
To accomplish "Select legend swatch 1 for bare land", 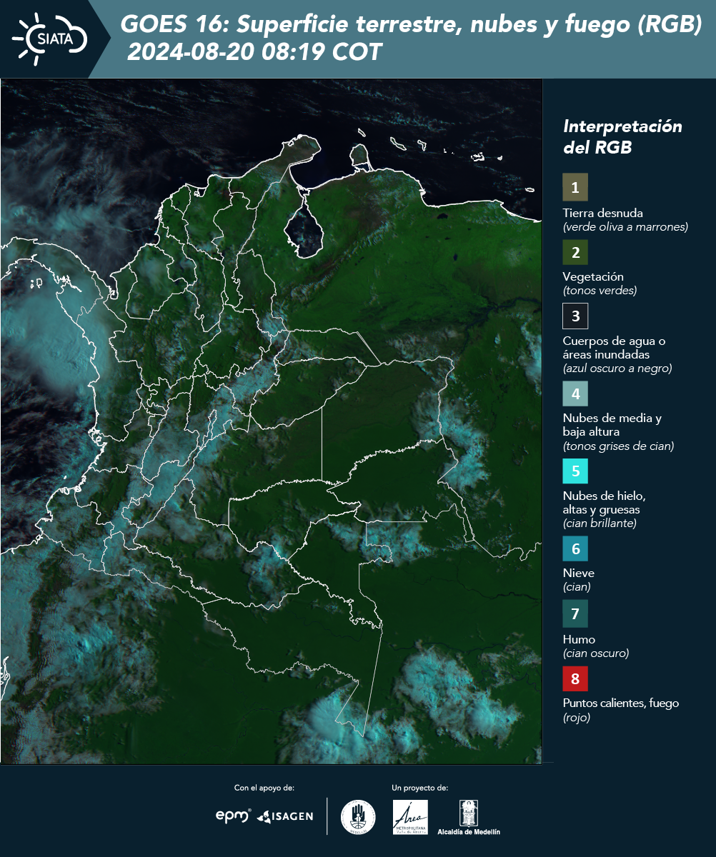I will click(x=575, y=187).
